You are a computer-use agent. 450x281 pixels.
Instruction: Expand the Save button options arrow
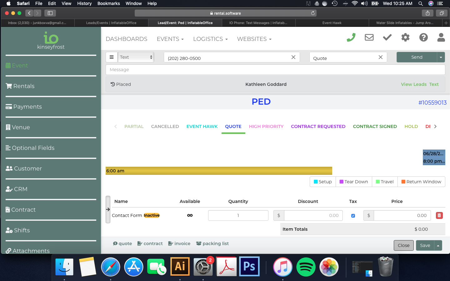pos(438,245)
